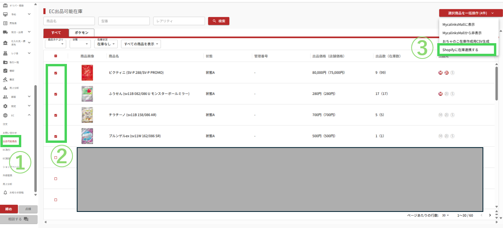Expand the 選択商品を一括操作 dropdown button

click(468, 13)
